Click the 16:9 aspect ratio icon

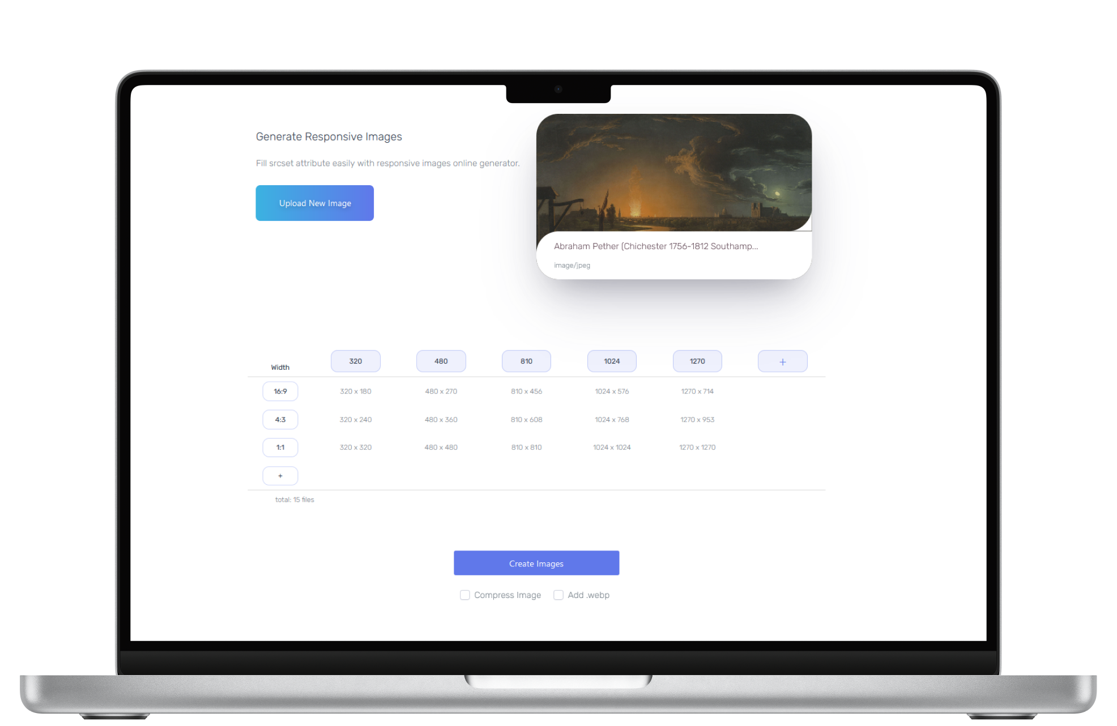click(279, 391)
